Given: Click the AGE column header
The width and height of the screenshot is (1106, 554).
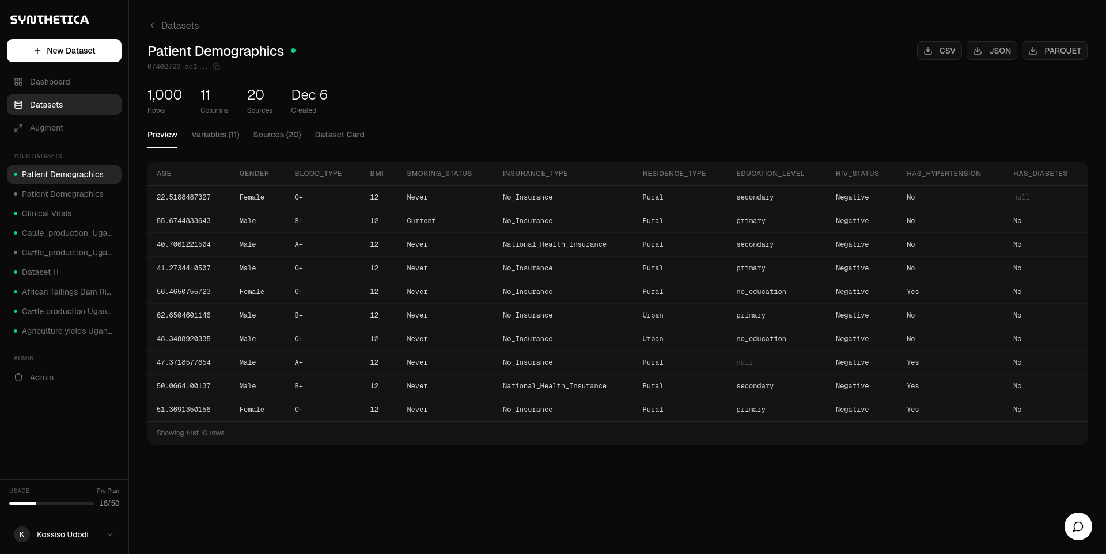Looking at the screenshot, I should click(164, 174).
